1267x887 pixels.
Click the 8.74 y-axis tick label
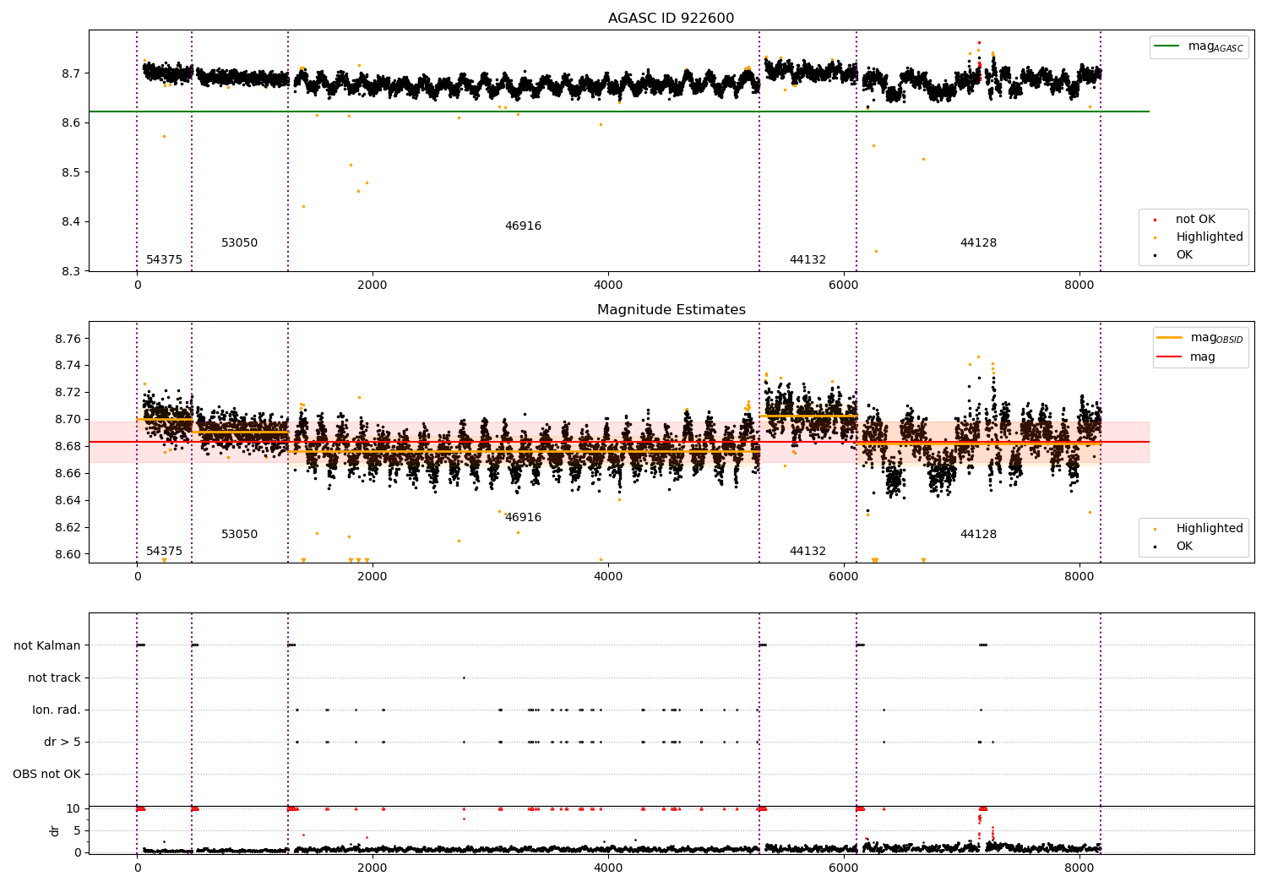tap(68, 366)
